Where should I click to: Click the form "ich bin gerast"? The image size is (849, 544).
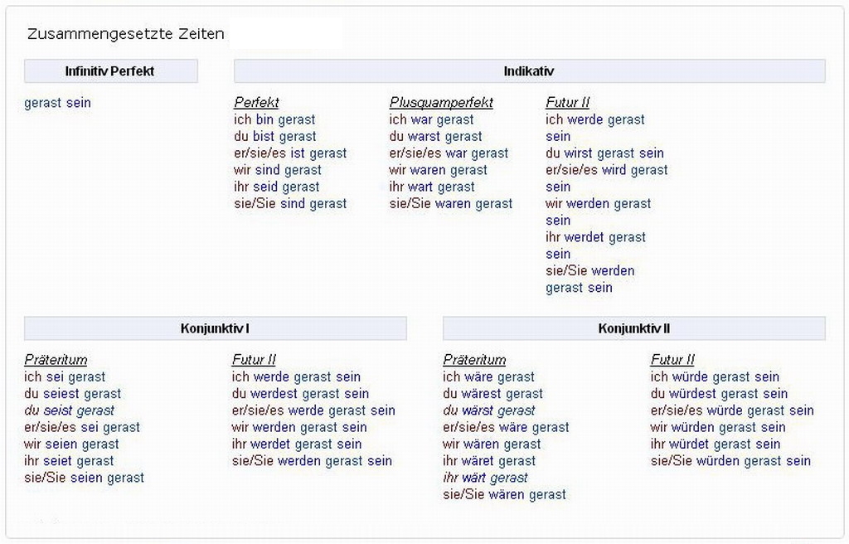pos(274,119)
